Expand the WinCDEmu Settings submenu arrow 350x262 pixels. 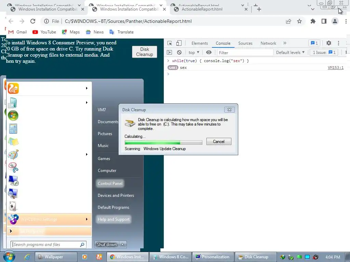coord(86,219)
